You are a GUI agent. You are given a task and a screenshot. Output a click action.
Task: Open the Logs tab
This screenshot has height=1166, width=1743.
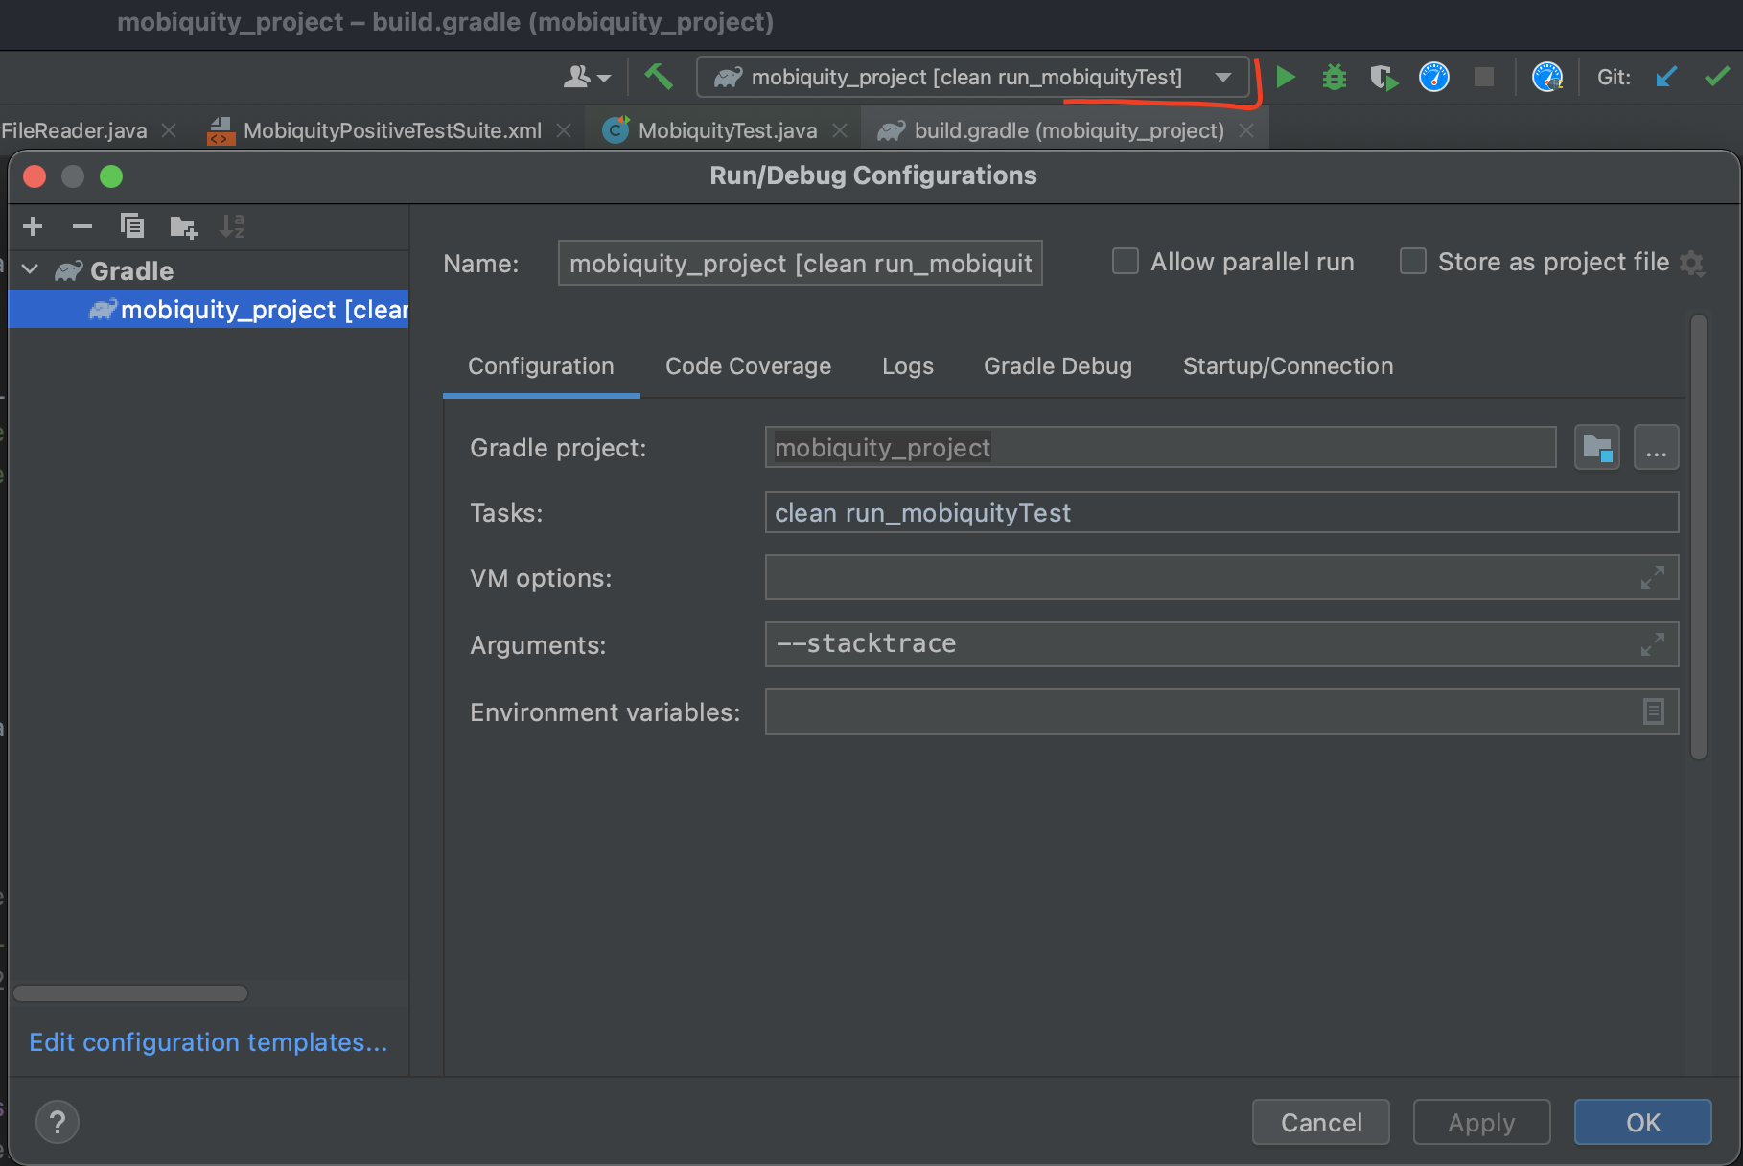click(908, 366)
